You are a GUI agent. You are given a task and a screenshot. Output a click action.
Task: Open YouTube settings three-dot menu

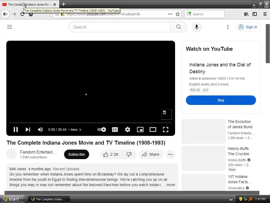[x=228, y=27]
